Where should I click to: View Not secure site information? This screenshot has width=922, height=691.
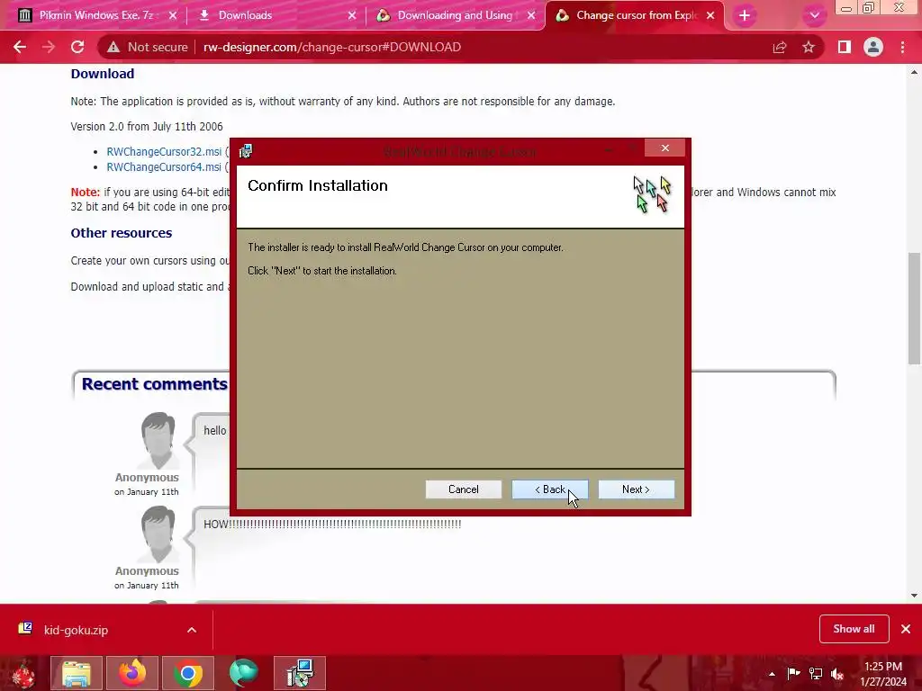148,47
